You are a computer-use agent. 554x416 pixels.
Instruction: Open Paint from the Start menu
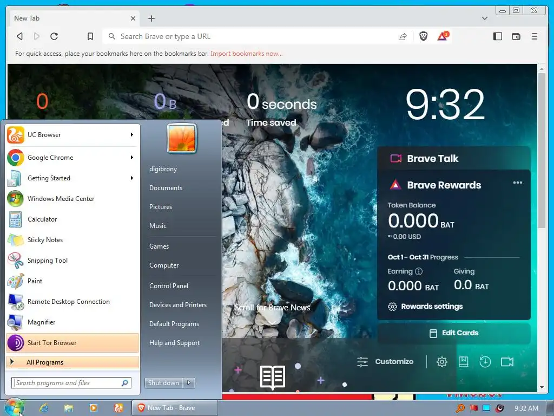click(72, 281)
